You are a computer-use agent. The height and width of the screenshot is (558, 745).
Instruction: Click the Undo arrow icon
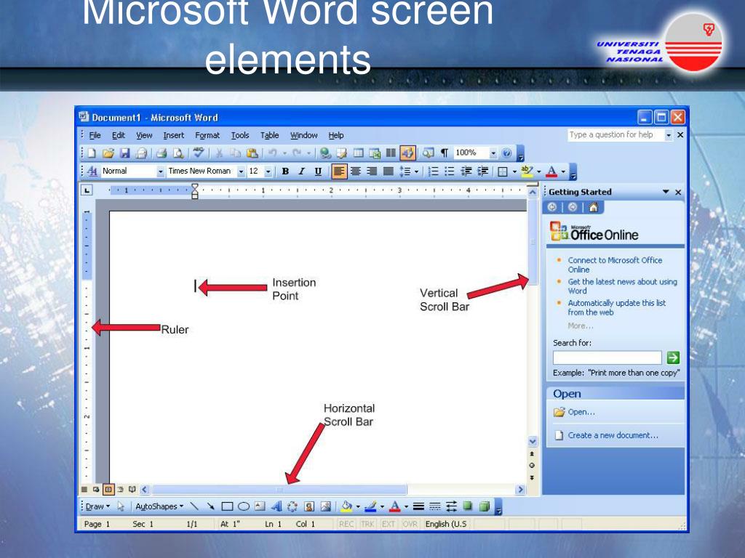(273, 153)
